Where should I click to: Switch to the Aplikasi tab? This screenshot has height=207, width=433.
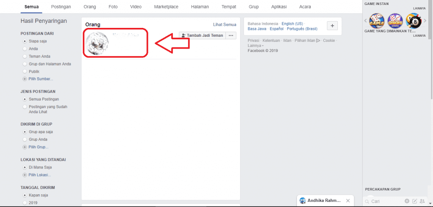[279, 7]
